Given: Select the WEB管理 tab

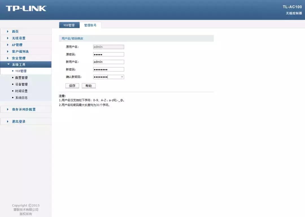Looking at the screenshot, I should point(69,25).
